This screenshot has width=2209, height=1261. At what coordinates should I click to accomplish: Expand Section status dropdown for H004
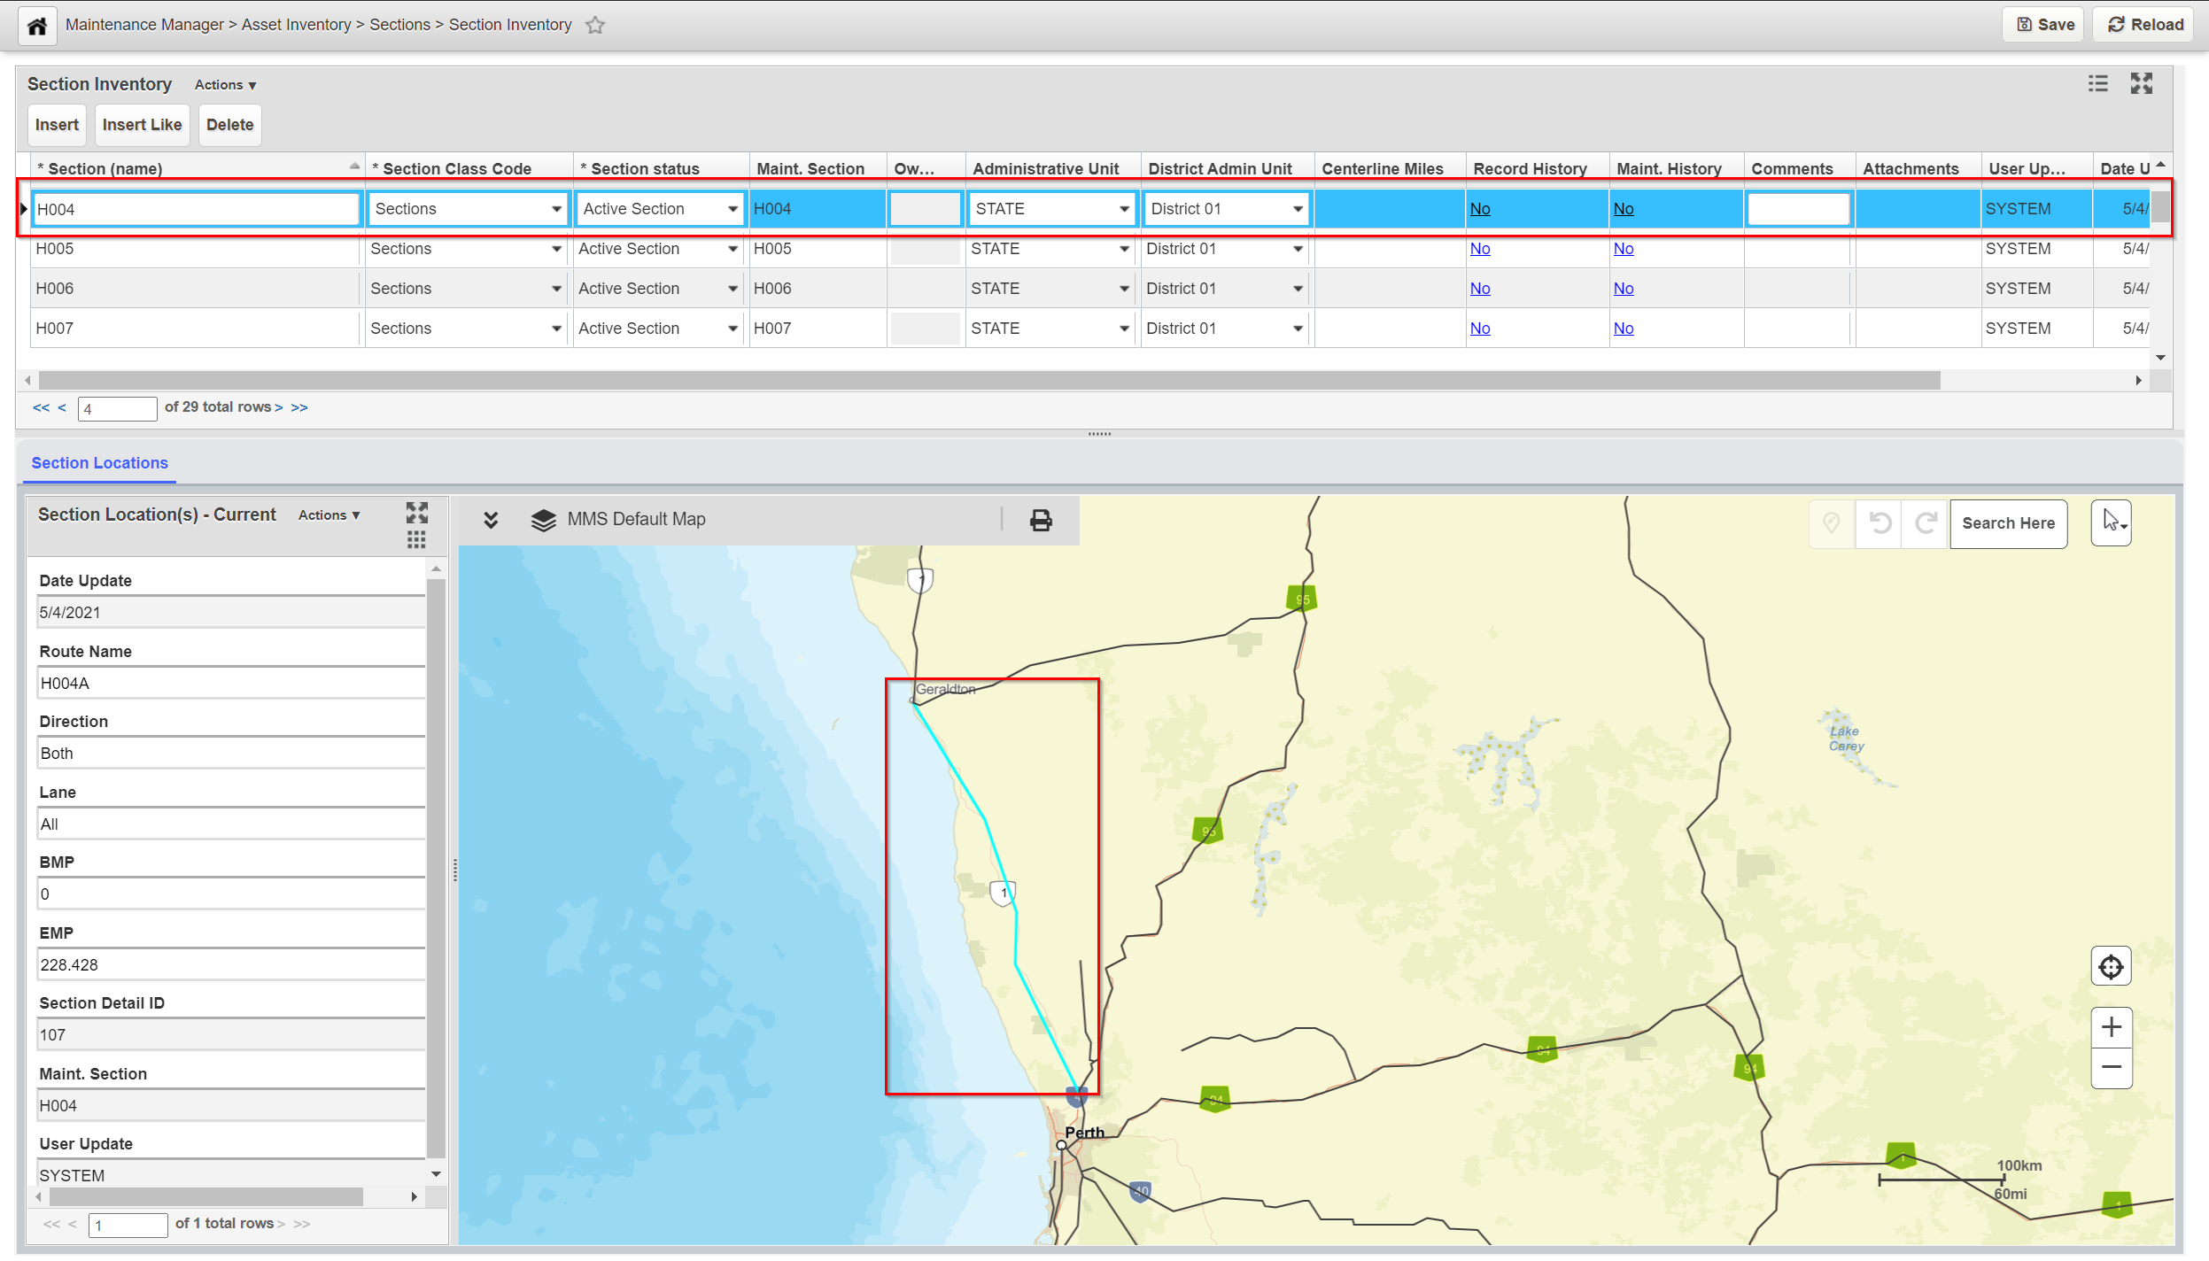tap(732, 210)
